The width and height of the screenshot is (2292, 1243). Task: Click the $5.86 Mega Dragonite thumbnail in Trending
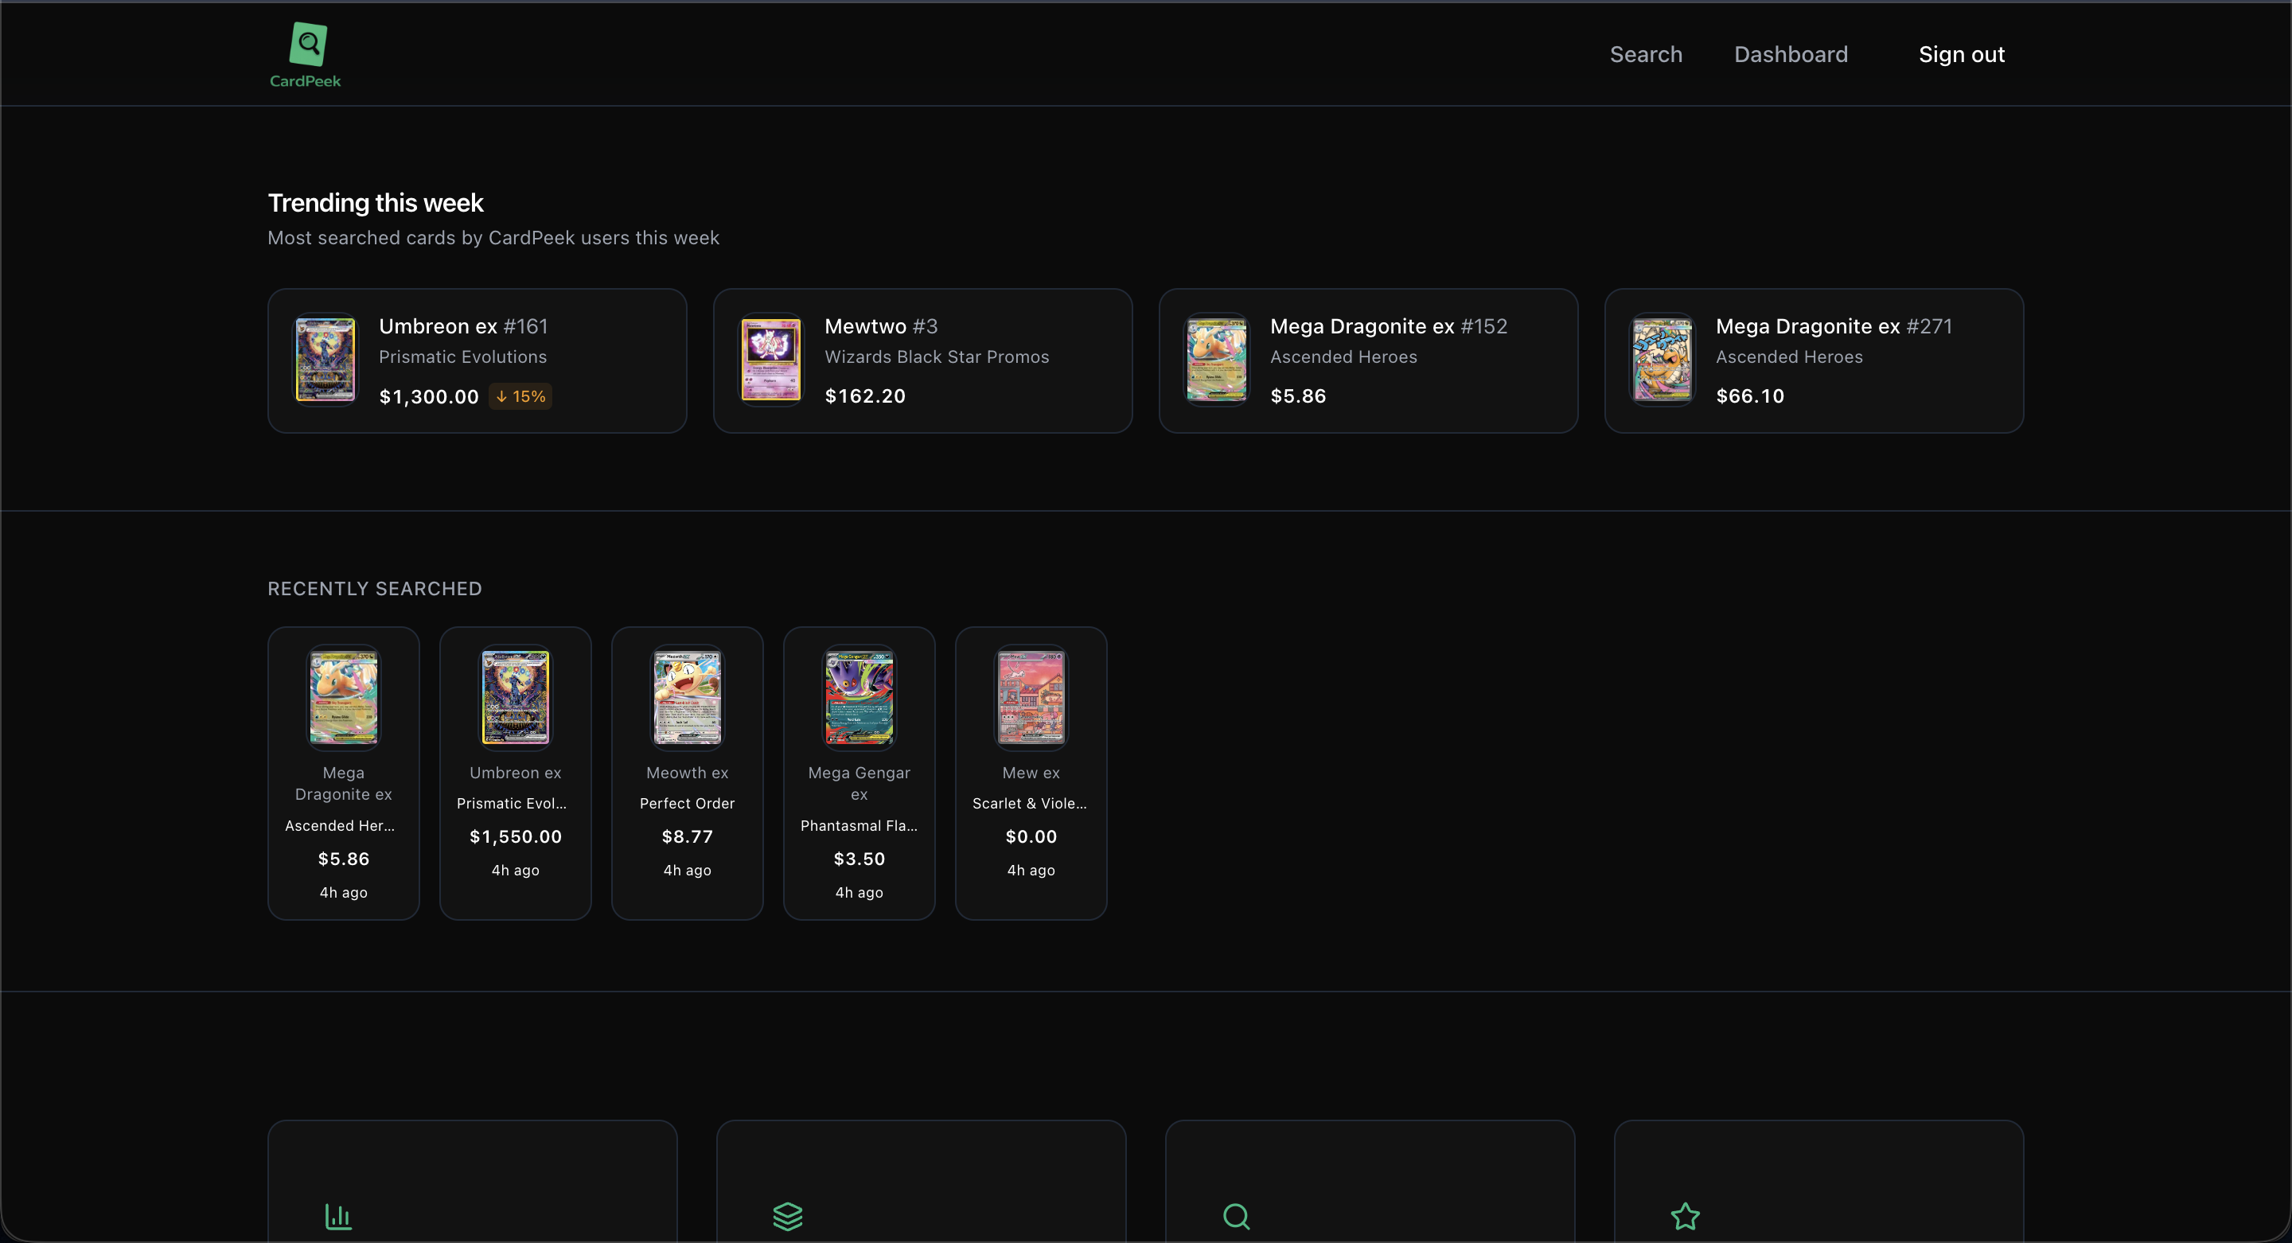click(1216, 360)
